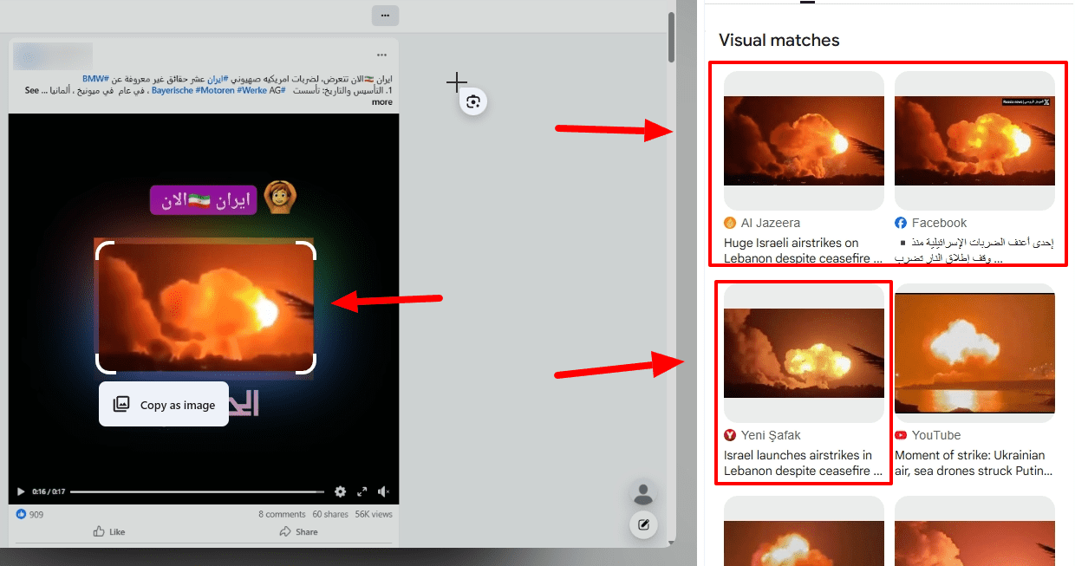Unmute the video volume
The width and height of the screenshot is (1075, 566).
(383, 491)
